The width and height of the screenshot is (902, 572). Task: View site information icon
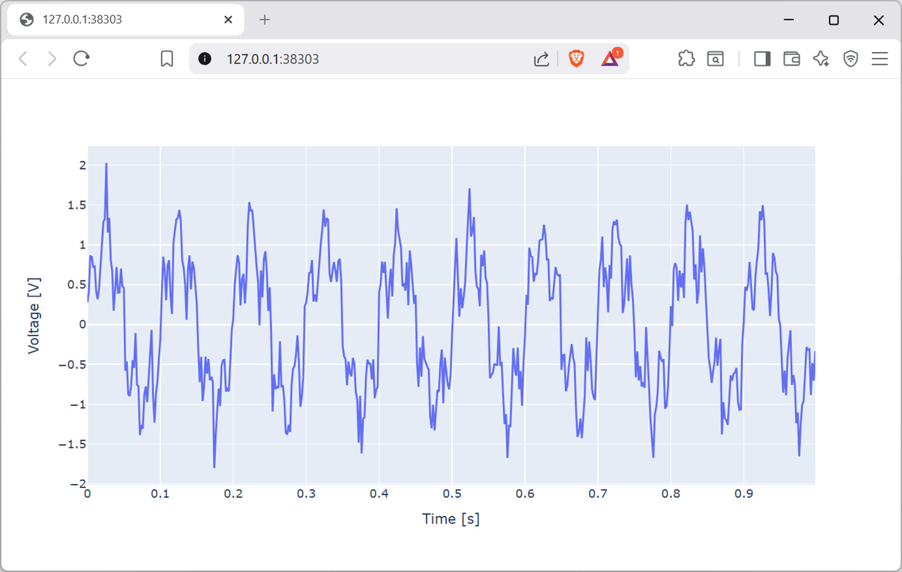[205, 59]
